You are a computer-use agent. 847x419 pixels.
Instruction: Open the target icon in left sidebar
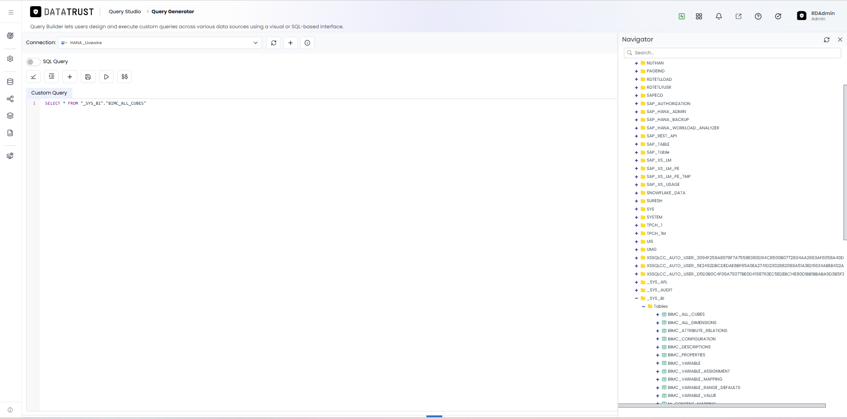[x=10, y=36]
